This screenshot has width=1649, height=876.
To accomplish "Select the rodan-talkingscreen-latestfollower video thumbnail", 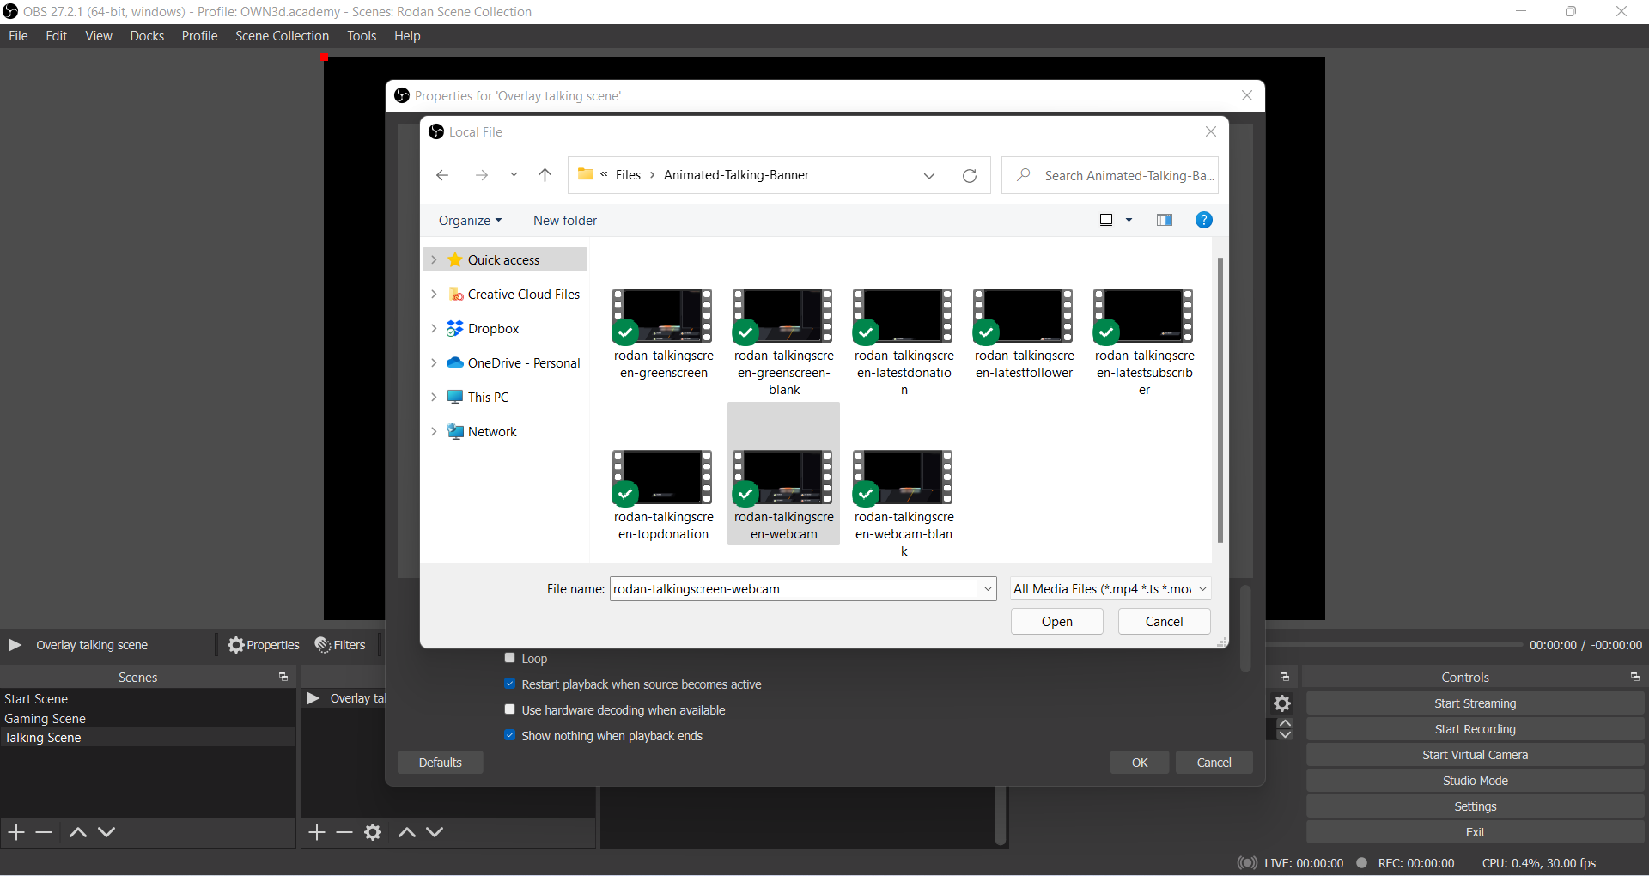I will (1024, 316).
